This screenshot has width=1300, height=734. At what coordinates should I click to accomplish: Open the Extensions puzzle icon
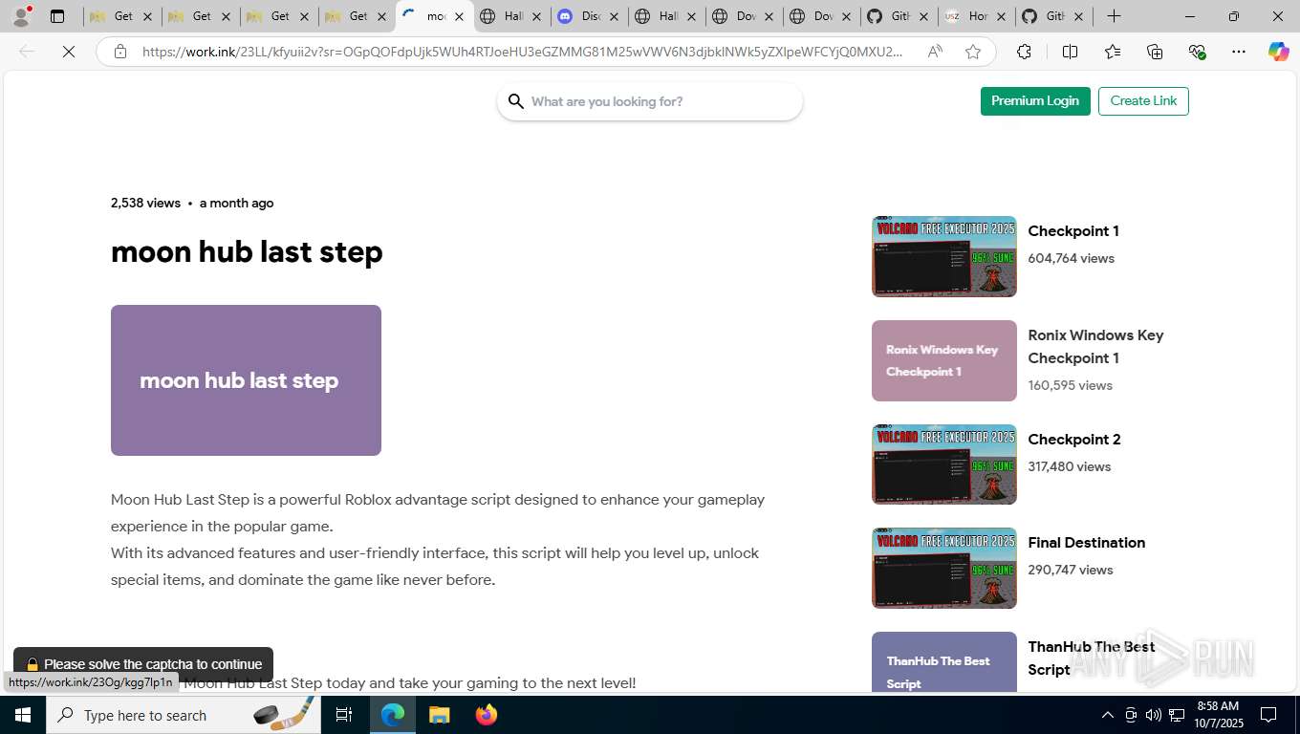click(x=1024, y=52)
